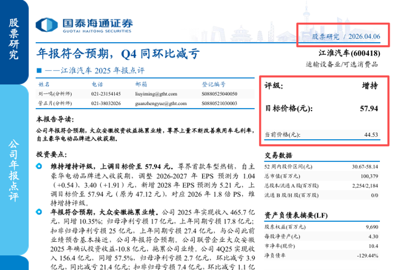Click the industry label '运输设备业/可选消费品'

click(341, 64)
